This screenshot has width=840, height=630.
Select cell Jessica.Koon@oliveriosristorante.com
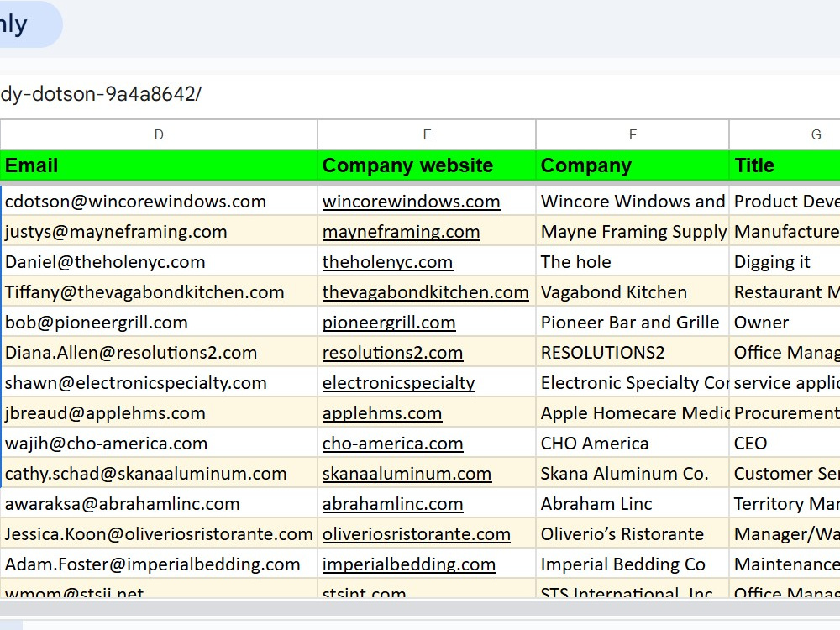pyautogui.click(x=159, y=534)
